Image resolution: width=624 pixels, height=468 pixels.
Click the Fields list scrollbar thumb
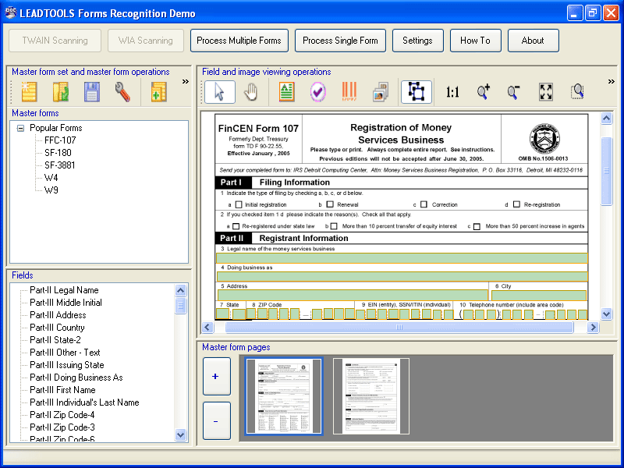180,306
